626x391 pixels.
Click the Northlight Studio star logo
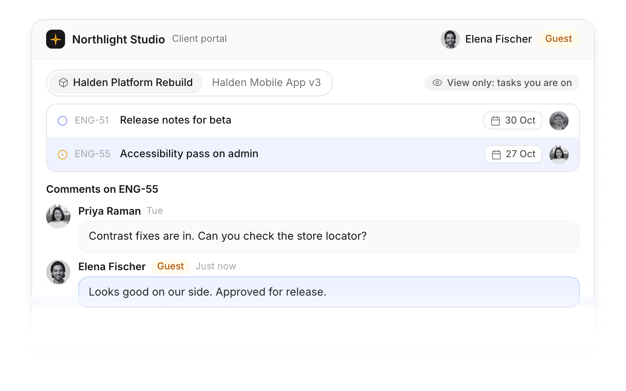tap(56, 39)
